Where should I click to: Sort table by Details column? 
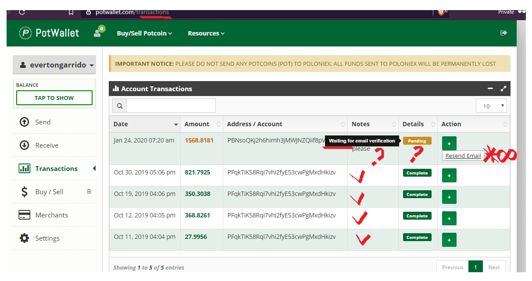(418, 124)
